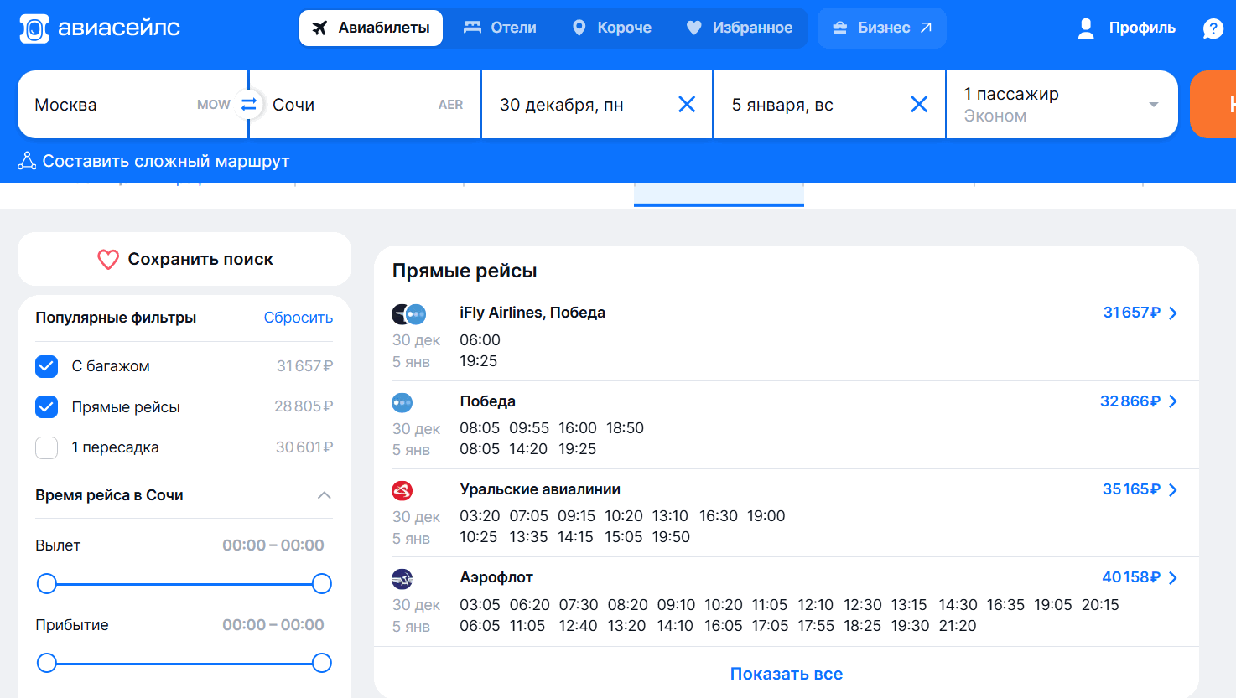Open the help question mark icon
The image size is (1236, 698).
click(1213, 28)
